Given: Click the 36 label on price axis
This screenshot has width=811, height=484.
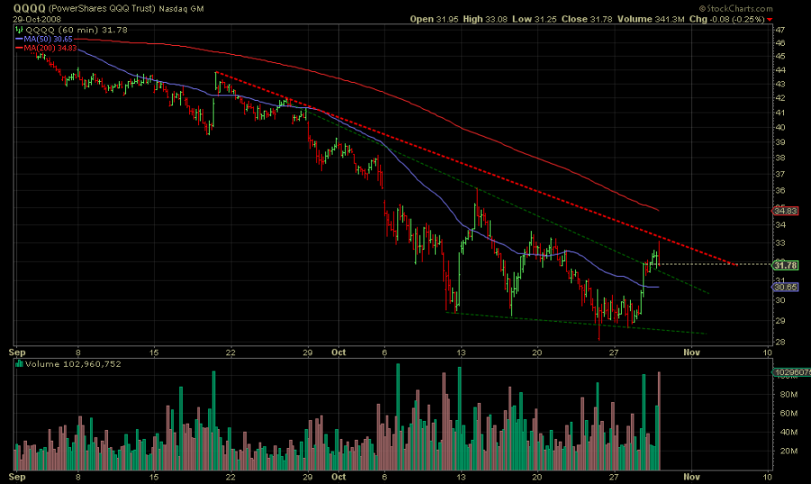Looking at the screenshot, I should [780, 191].
